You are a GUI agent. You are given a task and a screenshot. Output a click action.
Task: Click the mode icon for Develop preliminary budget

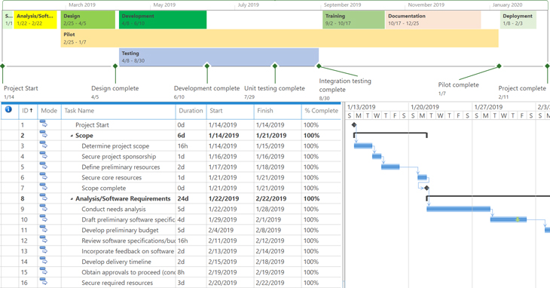[44, 229]
